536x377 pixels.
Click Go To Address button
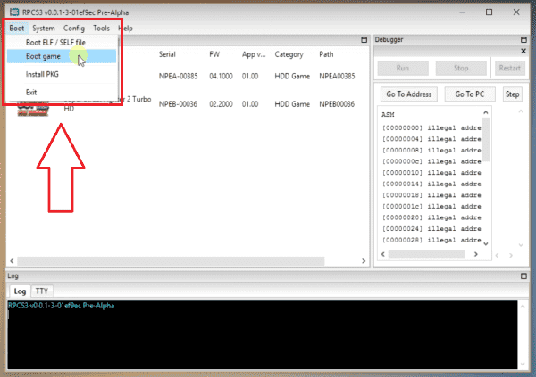click(409, 94)
